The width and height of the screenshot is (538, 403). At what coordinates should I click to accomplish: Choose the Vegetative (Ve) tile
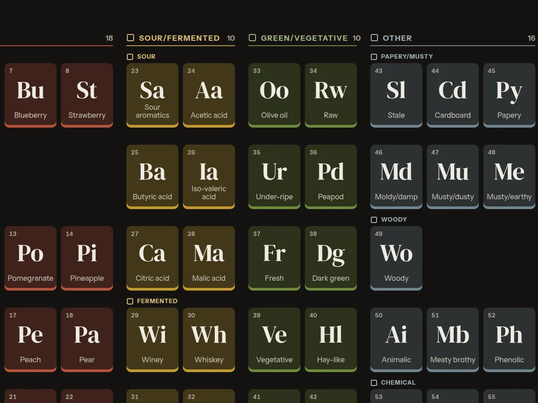point(274,340)
